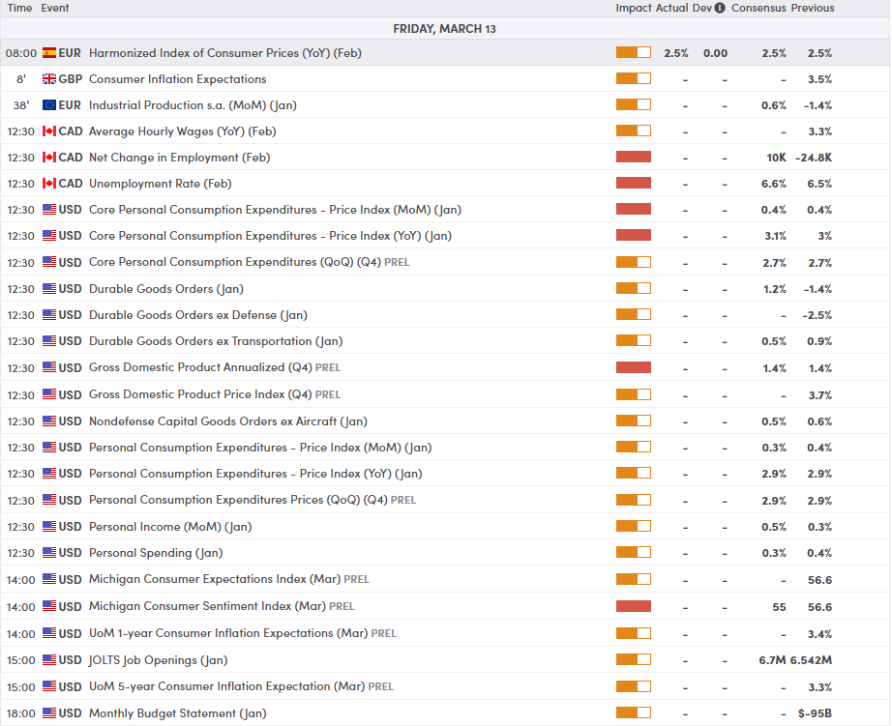Open Durable Goods Orders ex Transportation event

[x=216, y=341]
